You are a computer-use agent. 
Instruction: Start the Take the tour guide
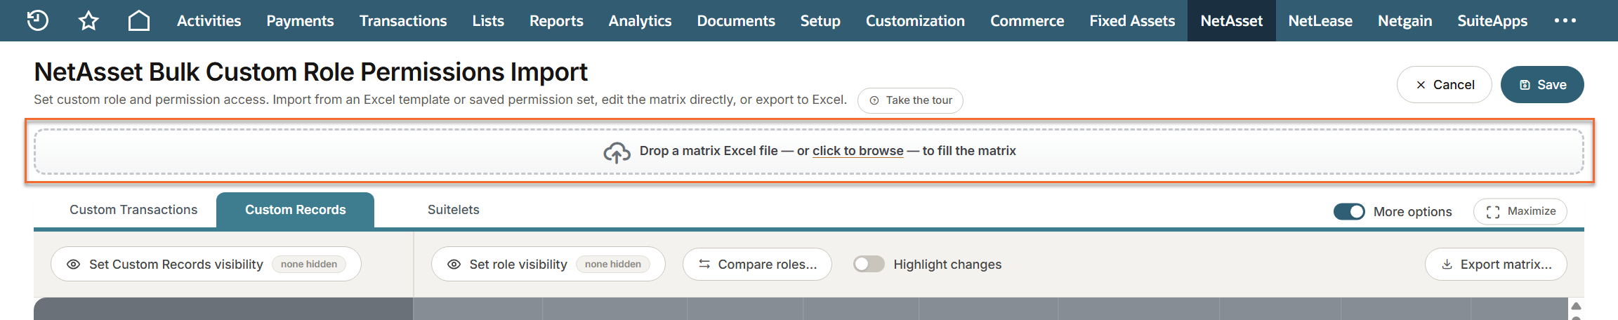(910, 100)
